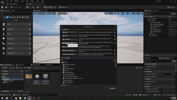Click help icon beside Scene Component description

point(114,54)
